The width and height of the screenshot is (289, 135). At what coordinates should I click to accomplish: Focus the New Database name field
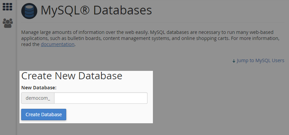click(x=100, y=98)
